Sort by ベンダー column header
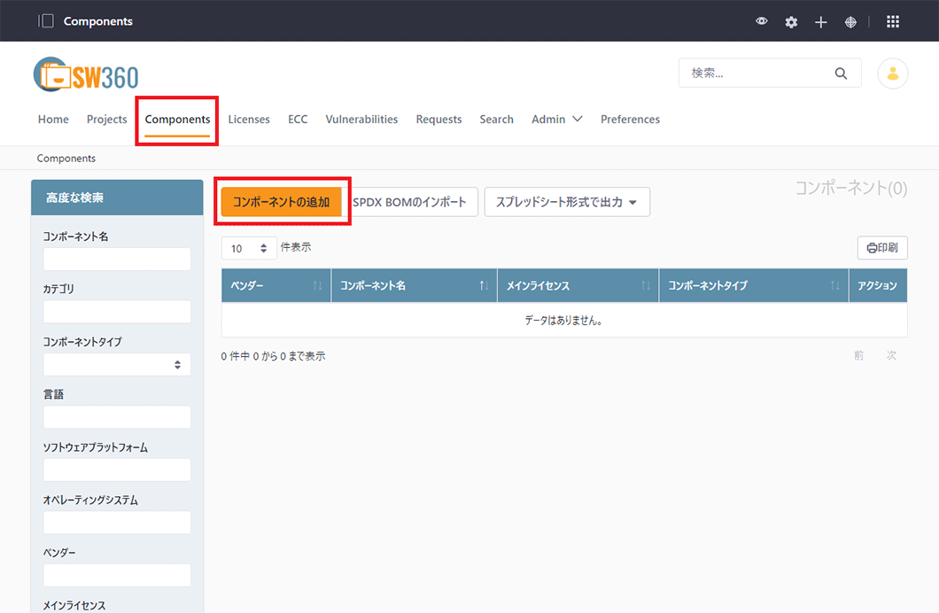Viewport: 939px width, 613px height. [275, 286]
